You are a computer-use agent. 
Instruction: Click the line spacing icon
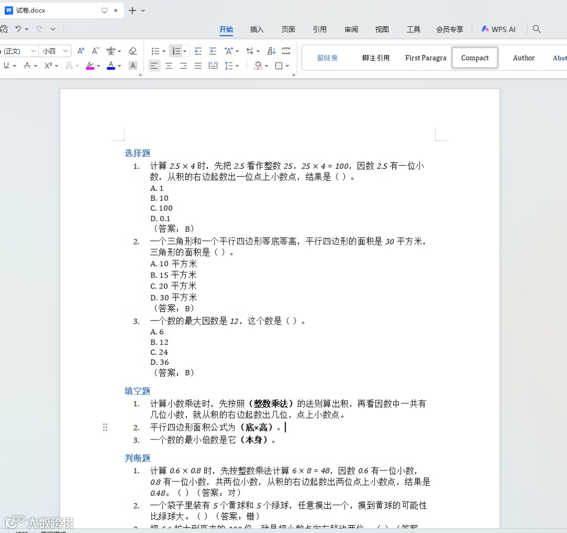click(x=228, y=66)
